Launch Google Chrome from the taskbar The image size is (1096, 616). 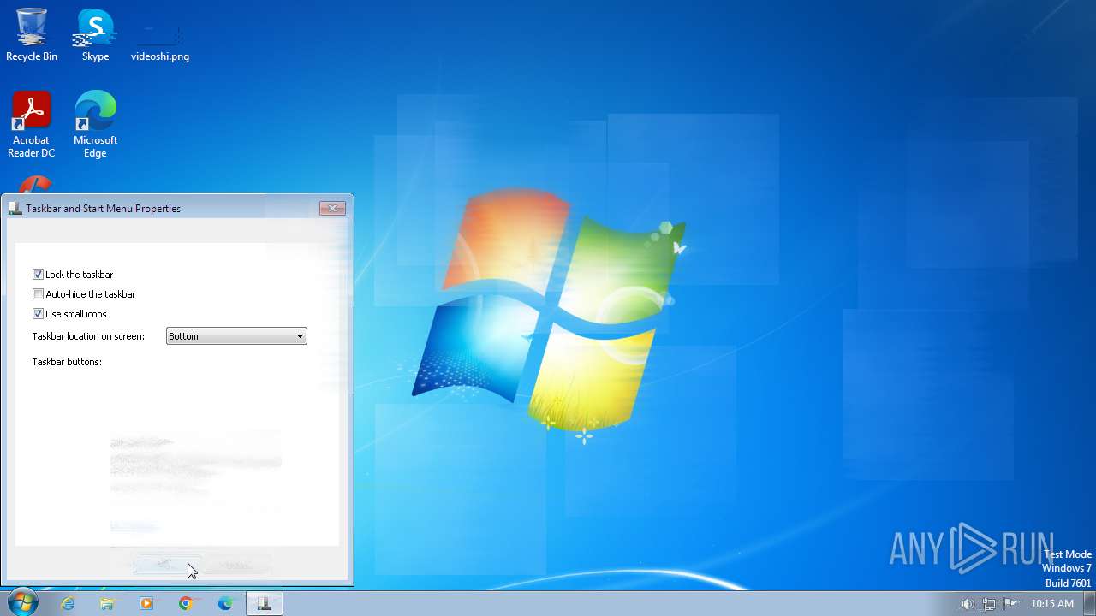pyautogui.click(x=186, y=603)
